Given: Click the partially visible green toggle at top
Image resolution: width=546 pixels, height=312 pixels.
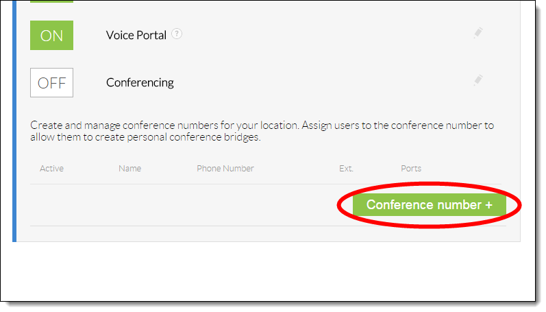Looking at the screenshot, I should click(x=51, y=1).
